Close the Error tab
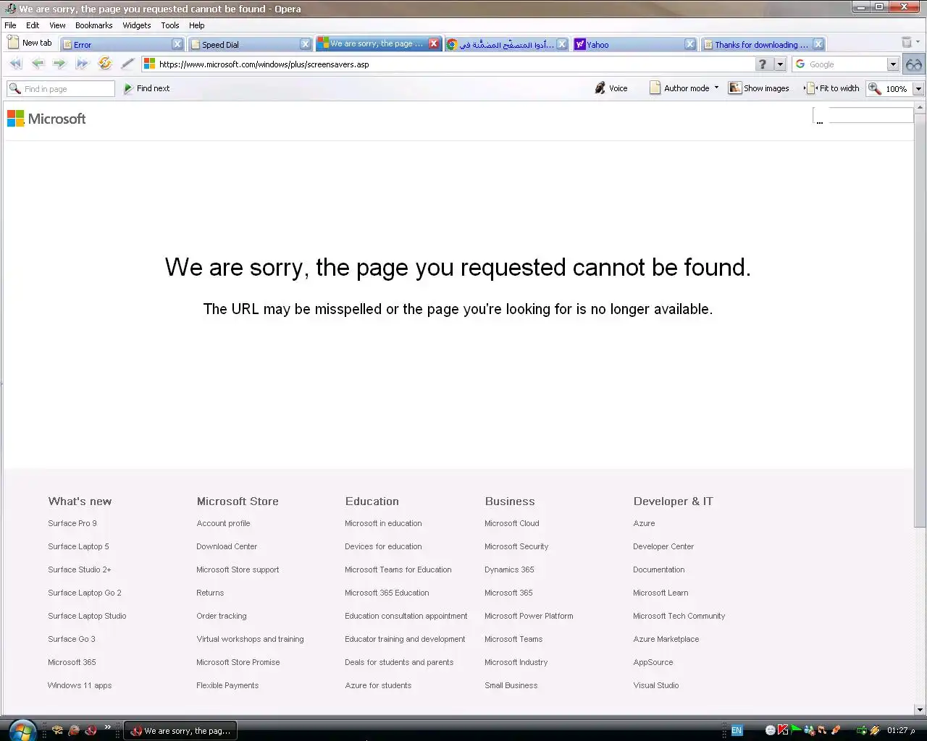This screenshot has height=741, width=927. (177, 44)
